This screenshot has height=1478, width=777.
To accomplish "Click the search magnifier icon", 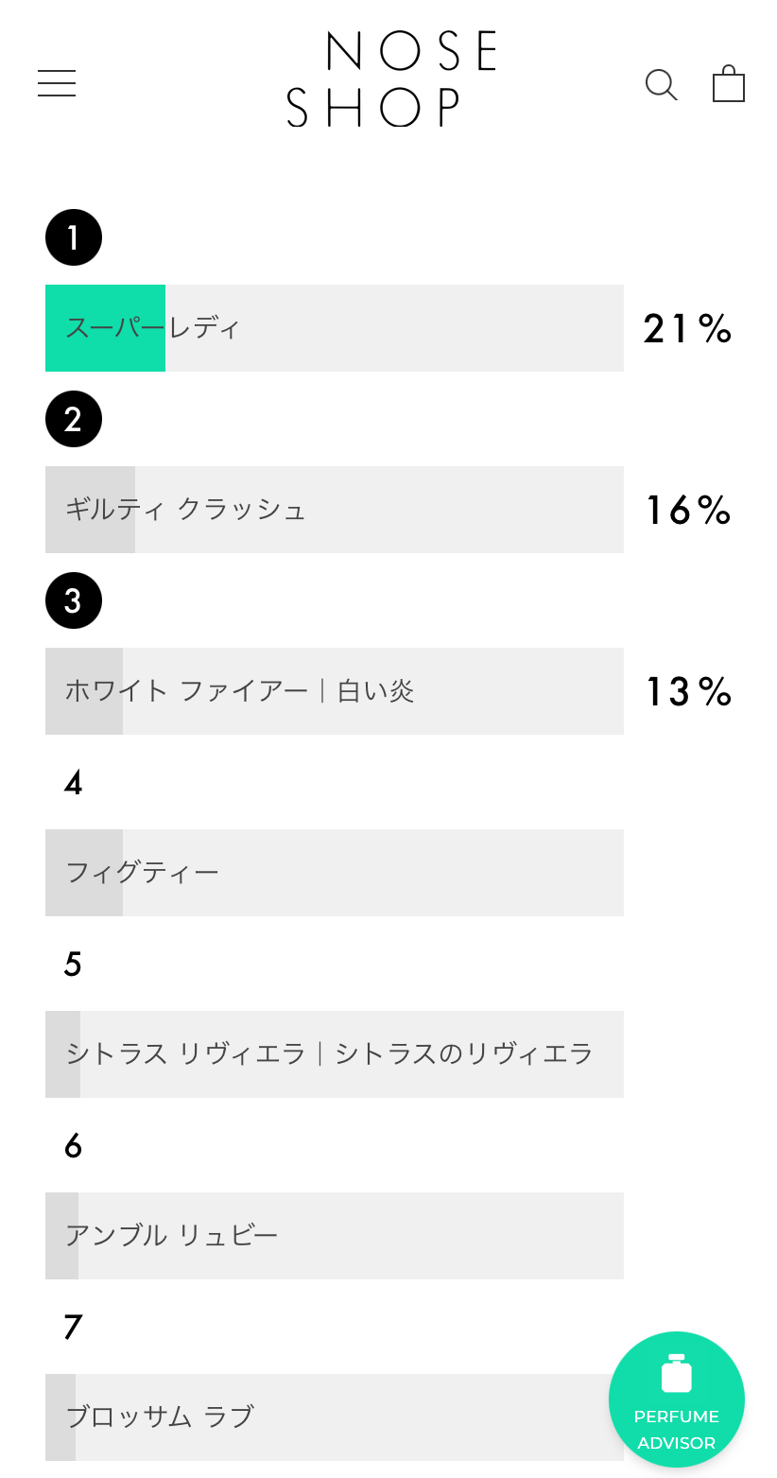I will tap(661, 84).
